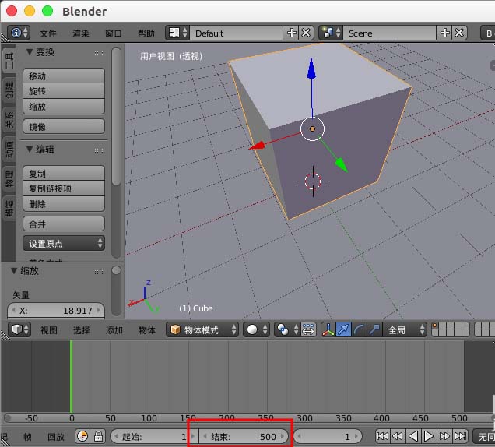Click the blue Z-axis manipulator arrow
This screenshot has height=447, width=495.
[x=311, y=69]
